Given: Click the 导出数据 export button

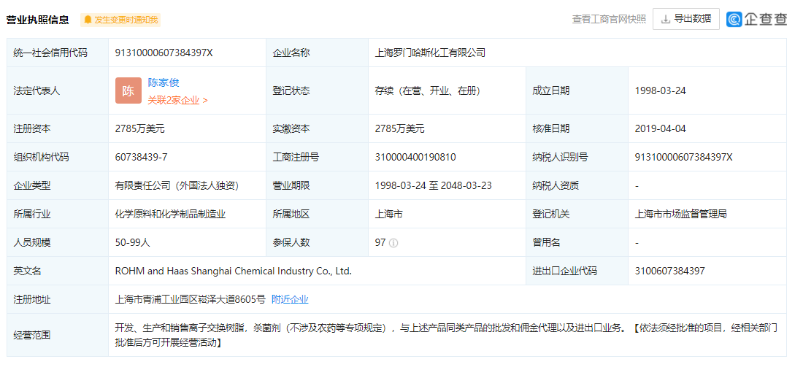Looking at the screenshot, I should [x=685, y=19].
